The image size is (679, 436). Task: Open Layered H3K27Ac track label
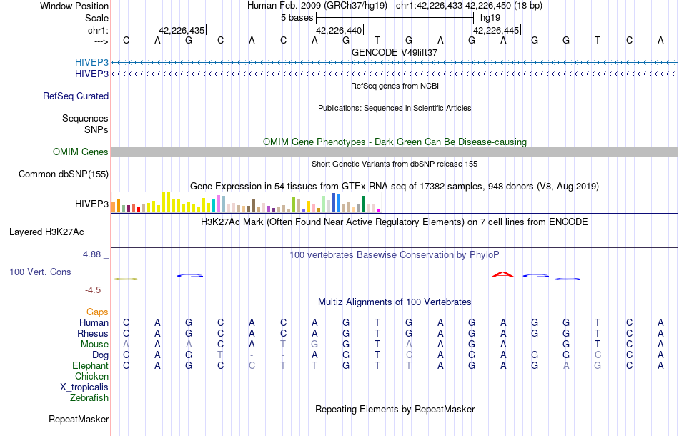pyautogui.click(x=46, y=232)
